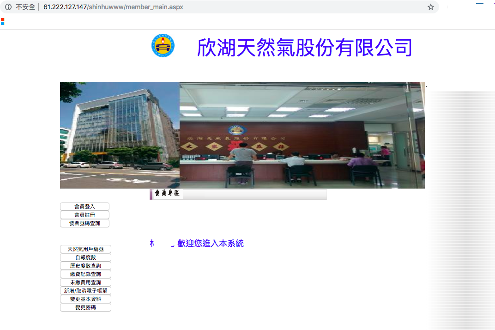The height and width of the screenshot is (330, 495).
Task: Open 天然氣用戶編號 button
Action: [85, 249]
